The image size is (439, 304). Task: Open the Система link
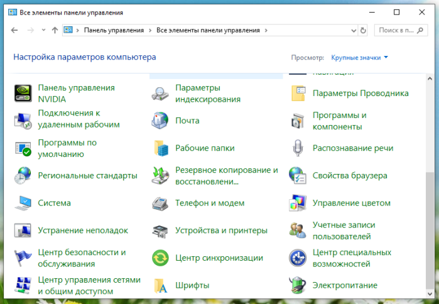click(54, 203)
